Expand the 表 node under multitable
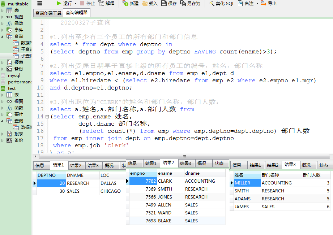 tap(3, 10)
